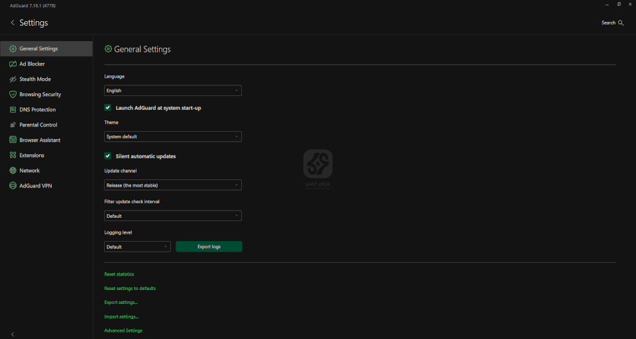This screenshot has height=339, width=636.
Task: Toggle the Silent automatic updates checkbox
Action: [108, 156]
